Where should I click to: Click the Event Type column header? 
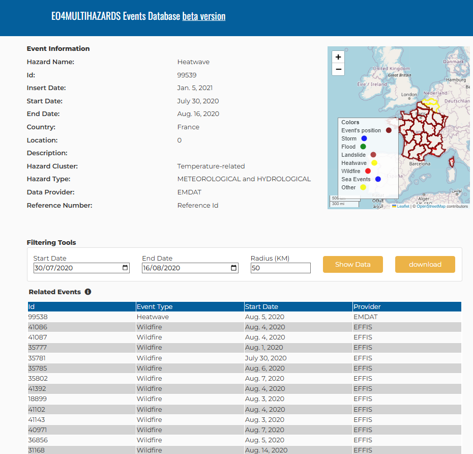click(x=190, y=307)
